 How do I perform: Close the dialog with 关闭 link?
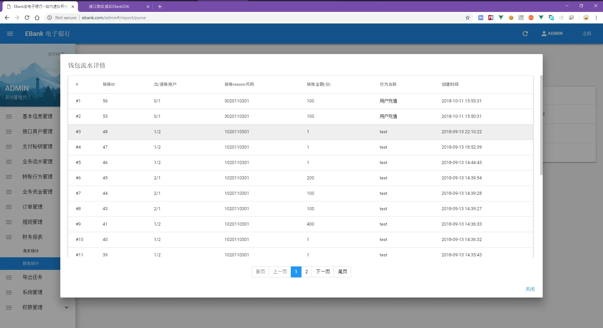pos(530,289)
